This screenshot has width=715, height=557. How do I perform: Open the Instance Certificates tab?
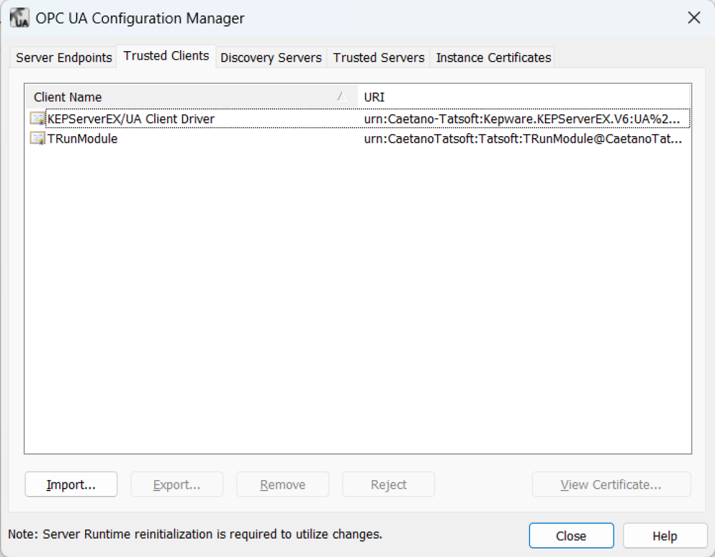point(493,58)
